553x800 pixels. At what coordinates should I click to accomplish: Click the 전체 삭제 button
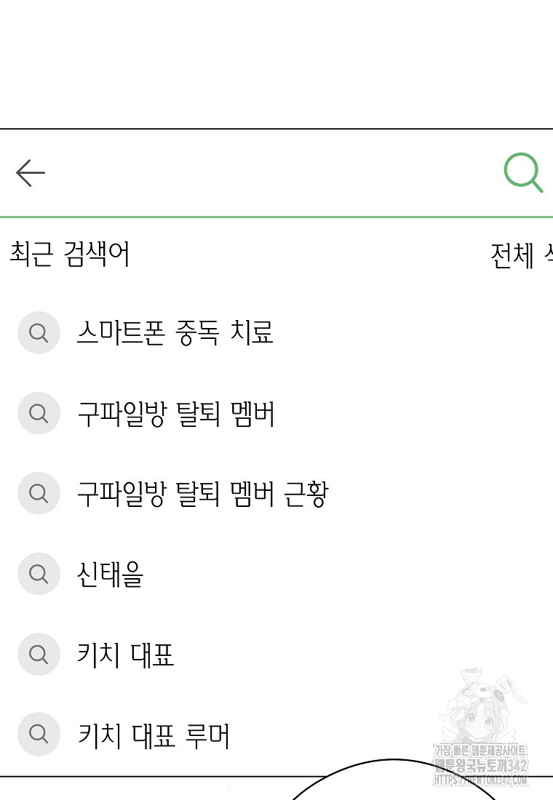[x=521, y=255]
